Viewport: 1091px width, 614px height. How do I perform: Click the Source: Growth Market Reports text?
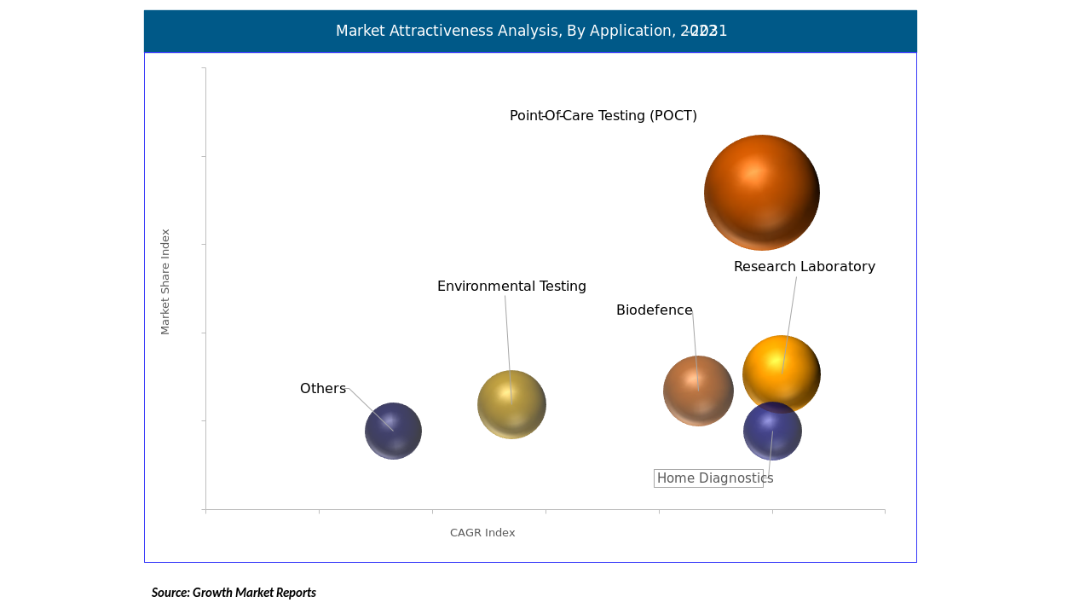pyautogui.click(x=234, y=593)
